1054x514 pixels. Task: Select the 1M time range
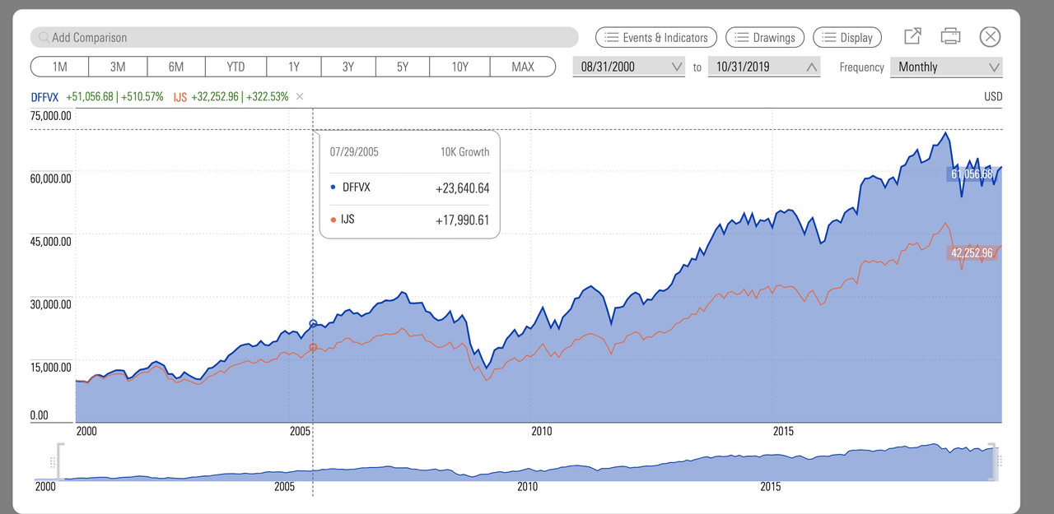coord(59,67)
